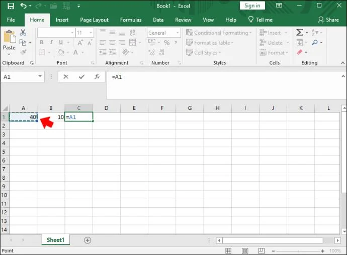Toggle Bottom Align in Alignment group

coord(122,33)
